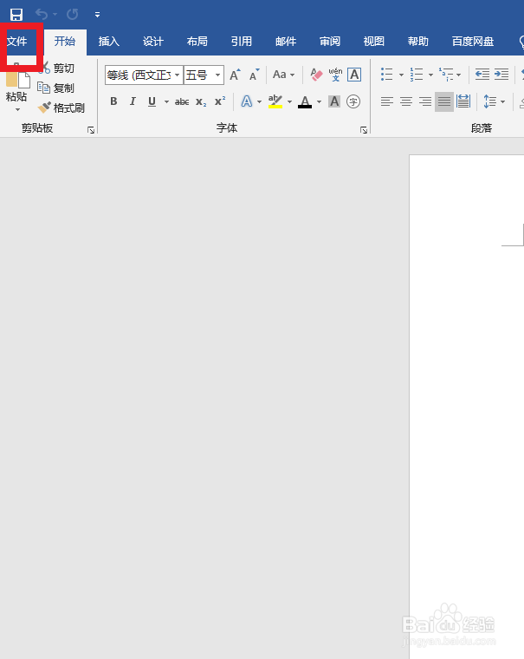Click the Increase Indent icon
Viewport: 524px width, 659px height.
pos(501,75)
